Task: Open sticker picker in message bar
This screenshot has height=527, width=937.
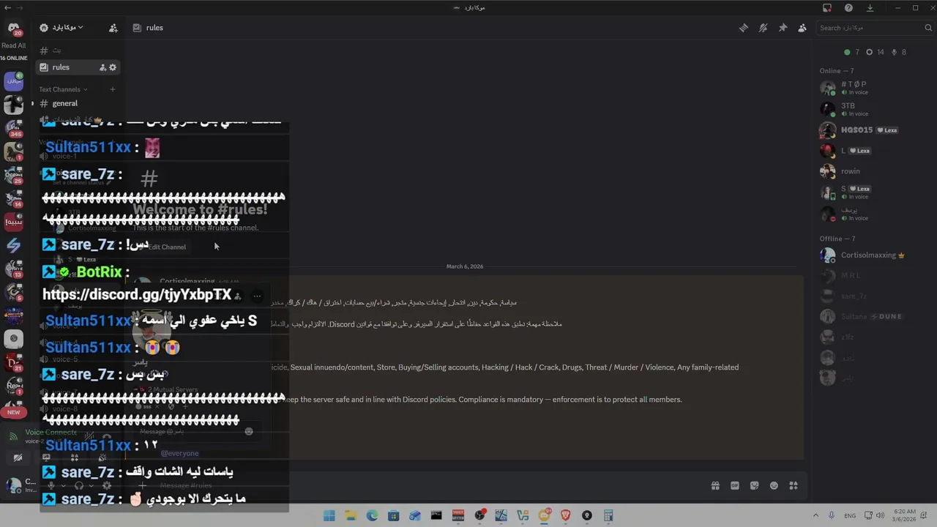Action: click(754, 485)
